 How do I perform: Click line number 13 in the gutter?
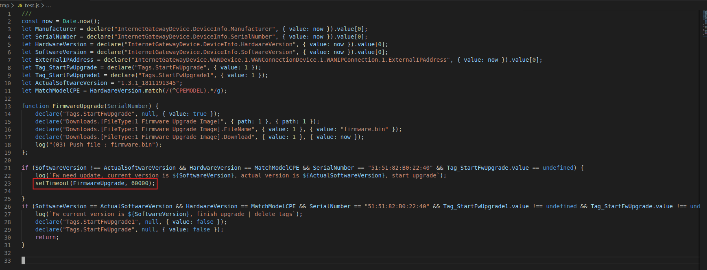click(x=8, y=106)
